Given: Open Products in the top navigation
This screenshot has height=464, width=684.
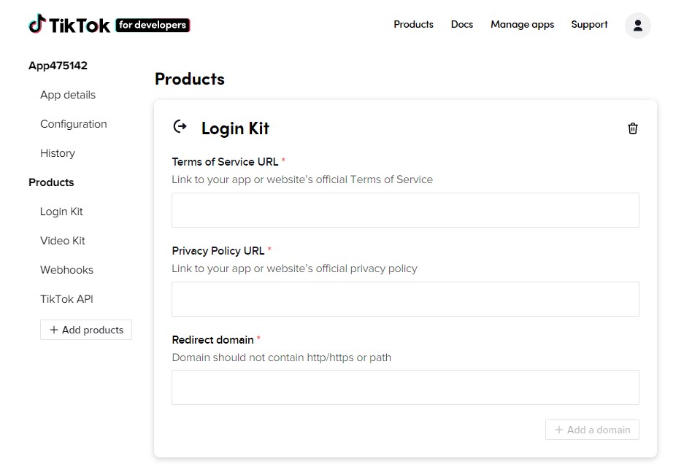Looking at the screenshot, I should click(413, 24).
